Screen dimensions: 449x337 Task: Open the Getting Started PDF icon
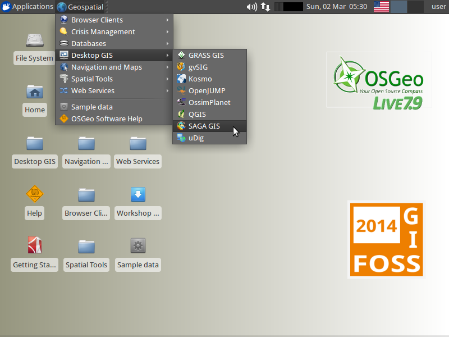tap(35, 245)
